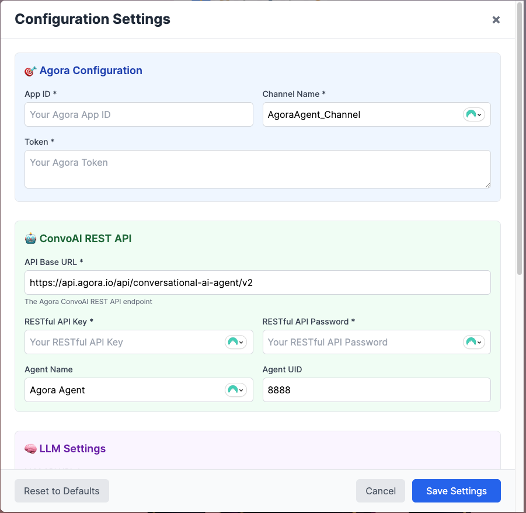Viewport: 526px width, 513px height.
Task: Select the Token text area
Action: tap(257, 169)
